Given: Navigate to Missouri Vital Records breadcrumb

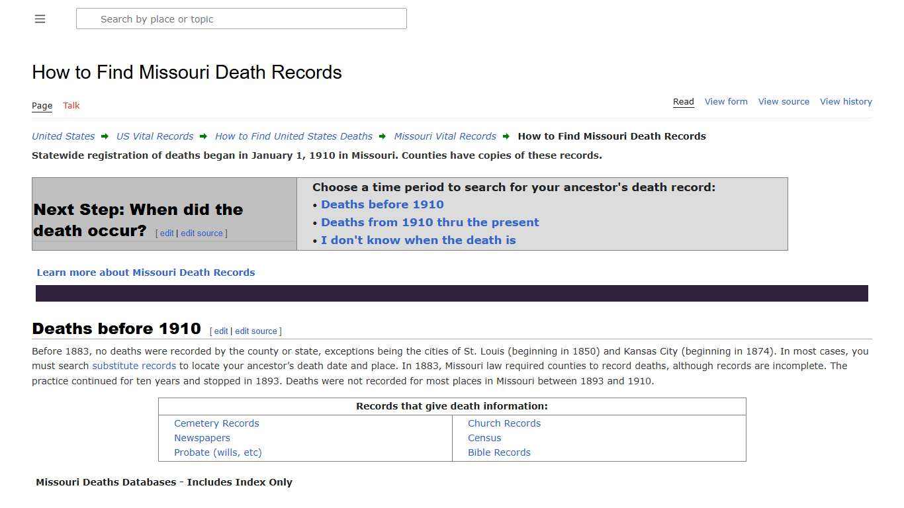Looking at the screenshot, I should (445, 136).
